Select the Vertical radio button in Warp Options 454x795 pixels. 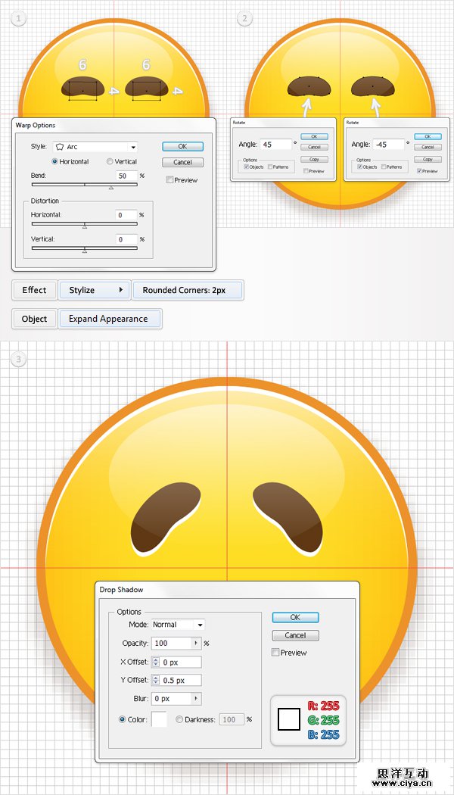pos(110,162)
